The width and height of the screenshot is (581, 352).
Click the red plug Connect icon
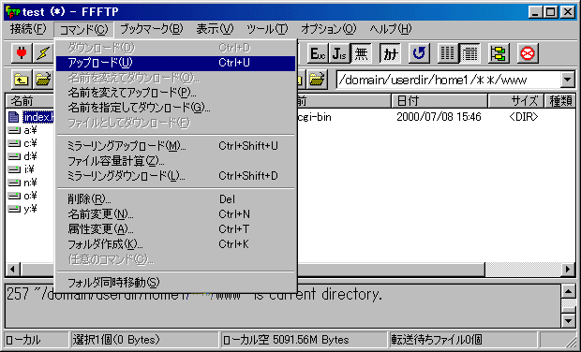tap(22, 53)
